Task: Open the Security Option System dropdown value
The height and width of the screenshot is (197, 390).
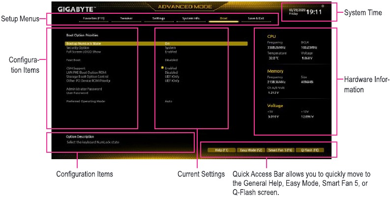Action: coord(170,48)
